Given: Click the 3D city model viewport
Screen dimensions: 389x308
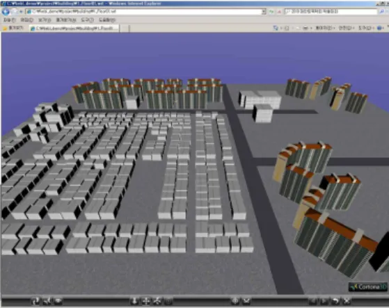Looking at the screenshot, I should click(195, 163).
